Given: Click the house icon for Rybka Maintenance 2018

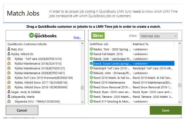Looking at the screenshot, I should [9, 63].
